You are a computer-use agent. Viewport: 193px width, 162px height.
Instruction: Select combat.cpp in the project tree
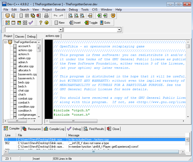pos(25,99)
